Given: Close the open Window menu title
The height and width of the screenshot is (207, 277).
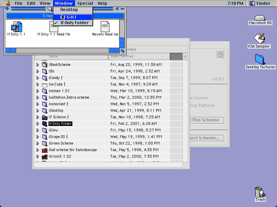Looking at the screenshot, I should [64, 3].
